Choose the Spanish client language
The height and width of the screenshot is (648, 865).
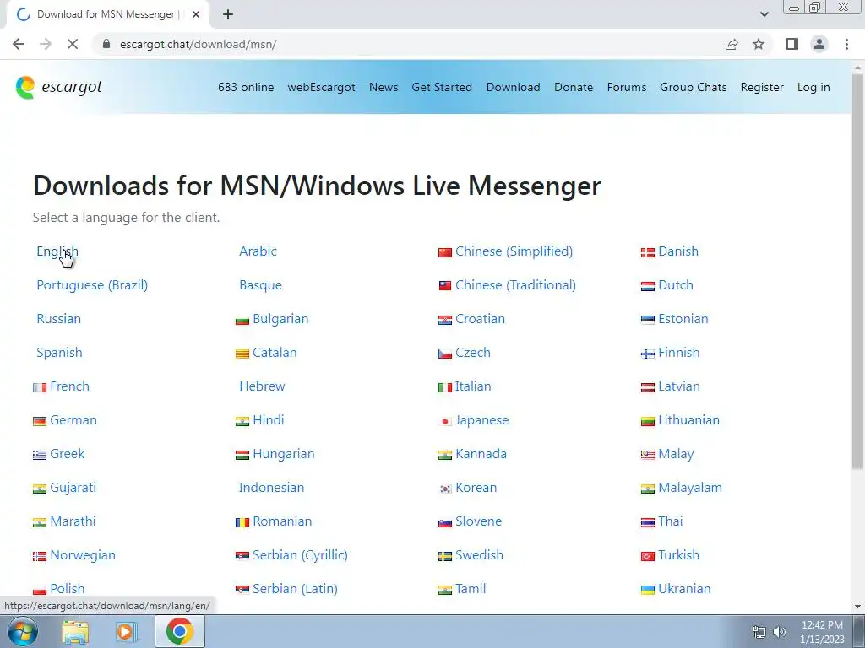click(x=59, y=352)
